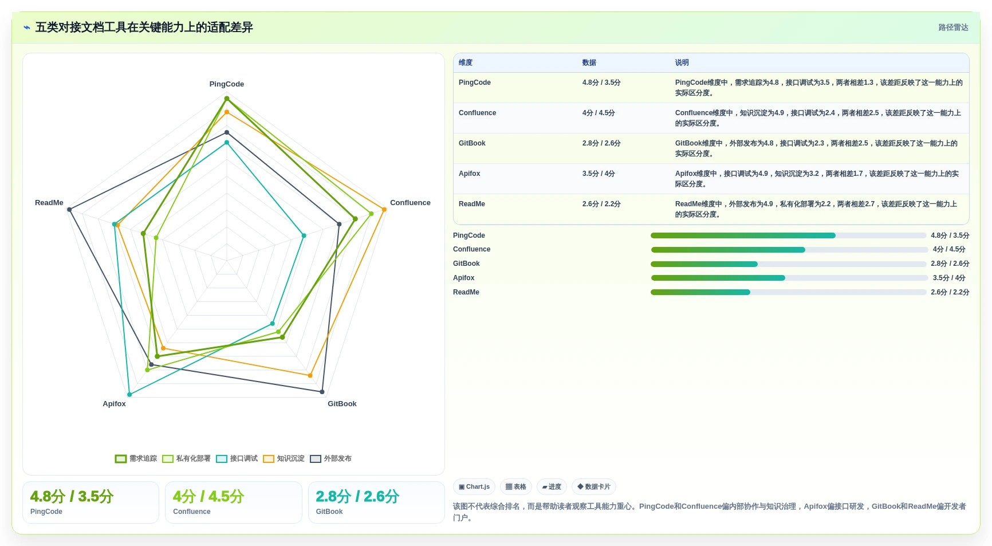This screenshot has height=546, width=992.
Task: Click the chart title 五类对接文档工具在关键能力上的适配差异
Action: pos(144,28)
